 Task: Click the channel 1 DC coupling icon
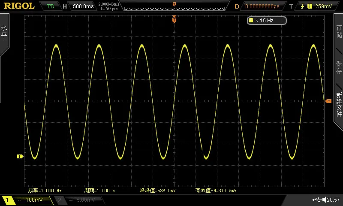[x=19, y=200]
